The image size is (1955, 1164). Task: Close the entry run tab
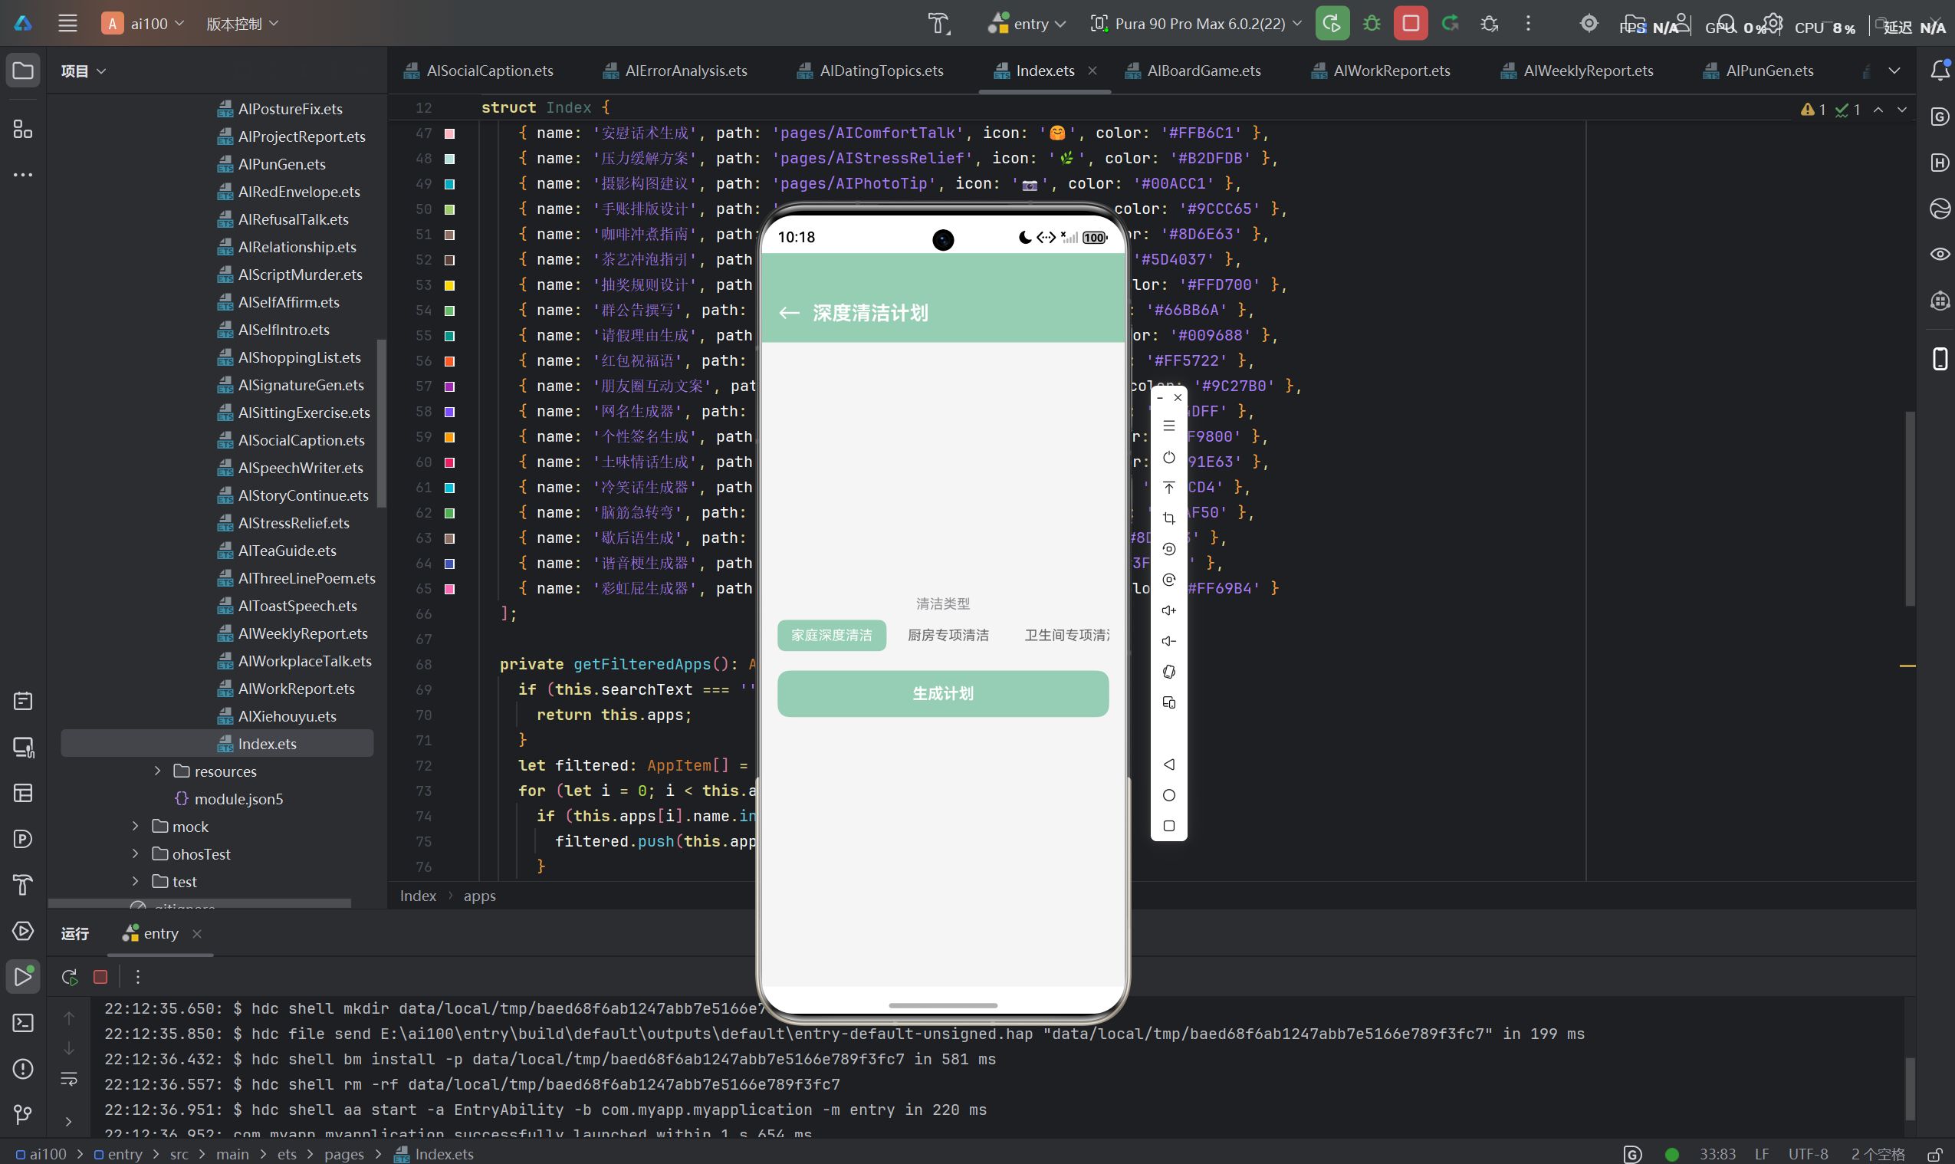(197, 933)
